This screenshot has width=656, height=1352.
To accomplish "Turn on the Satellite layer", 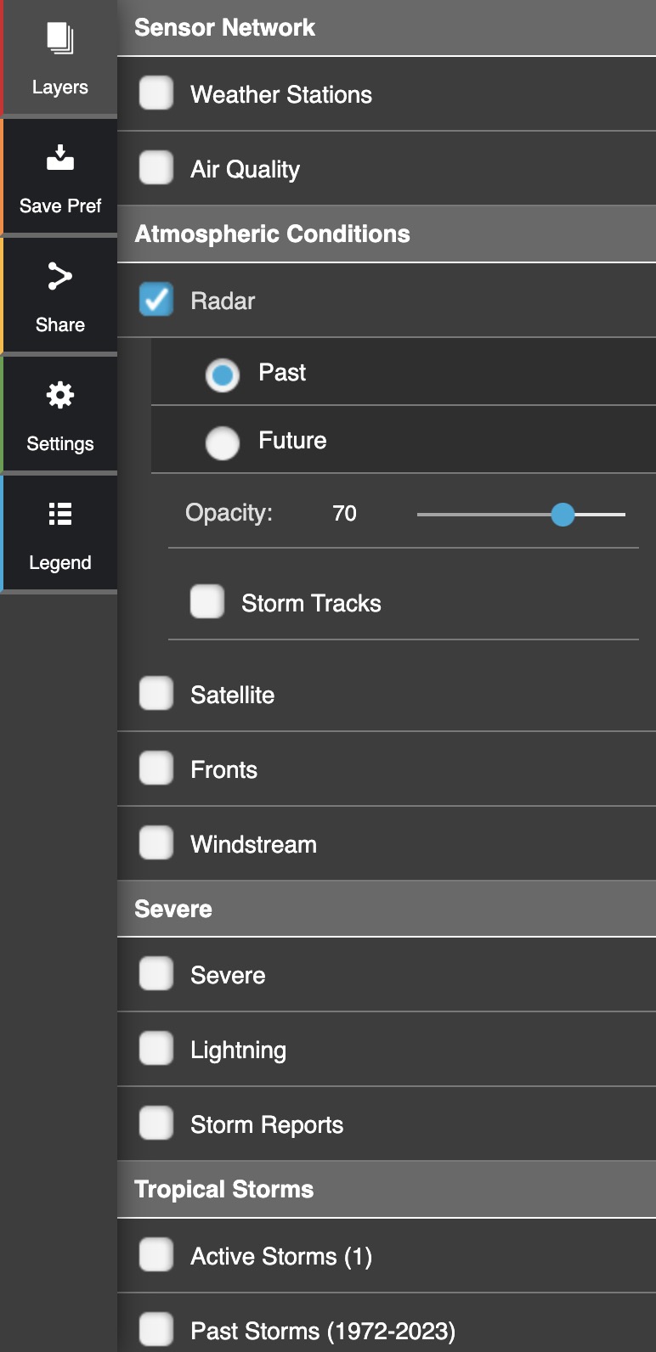I will point(156,693).
